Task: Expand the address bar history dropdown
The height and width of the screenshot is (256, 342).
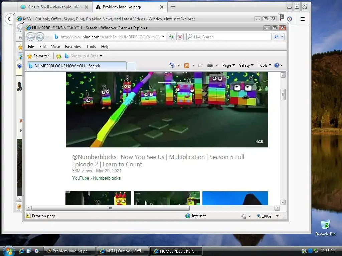Action: pos(163,37)
